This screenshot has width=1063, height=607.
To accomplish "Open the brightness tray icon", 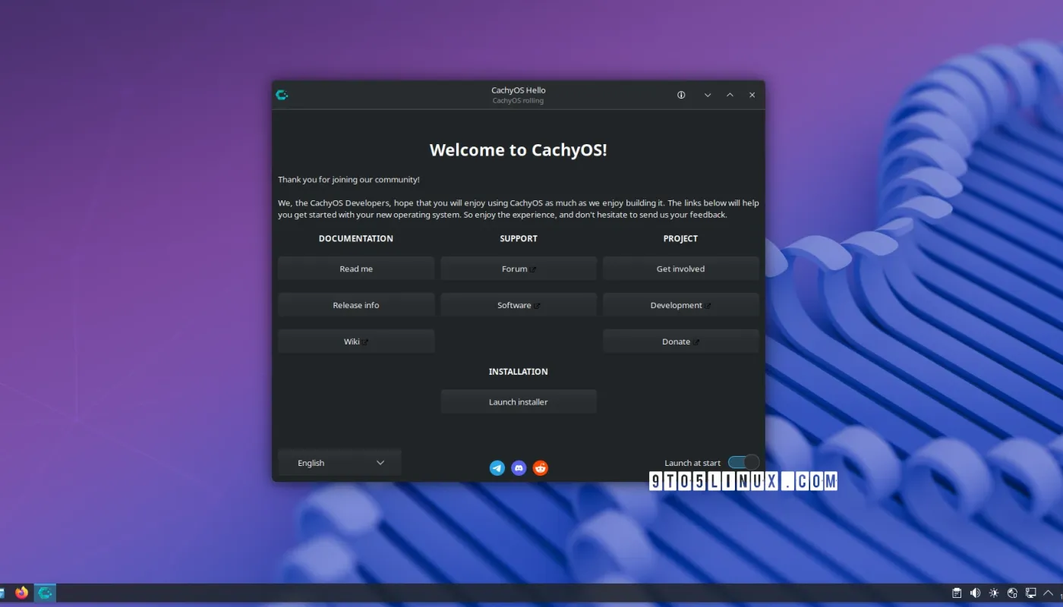I will (994, 593).
